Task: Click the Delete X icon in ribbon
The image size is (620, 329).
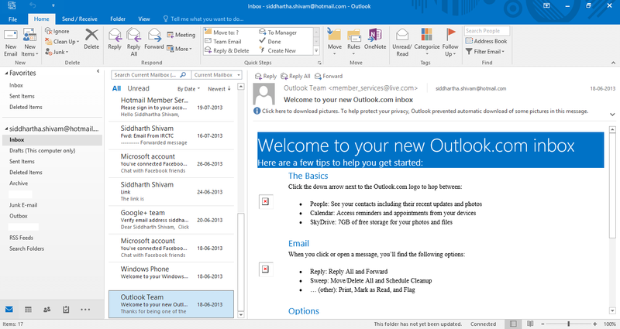Action: pos(91,35)
